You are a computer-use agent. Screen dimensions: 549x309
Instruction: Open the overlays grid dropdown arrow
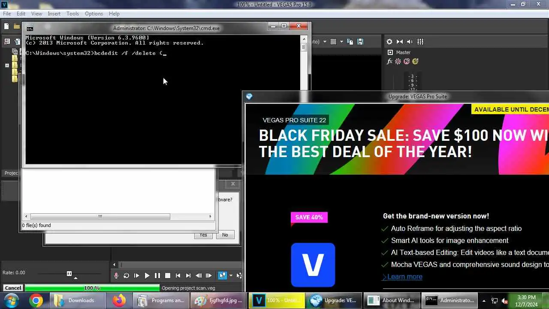click(341, 42)
